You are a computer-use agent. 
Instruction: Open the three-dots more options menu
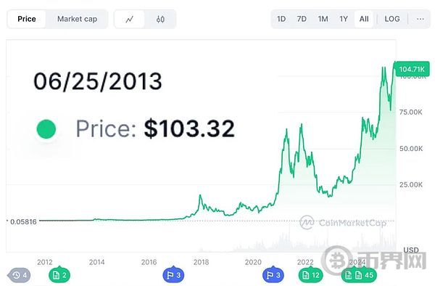[420, 19]
